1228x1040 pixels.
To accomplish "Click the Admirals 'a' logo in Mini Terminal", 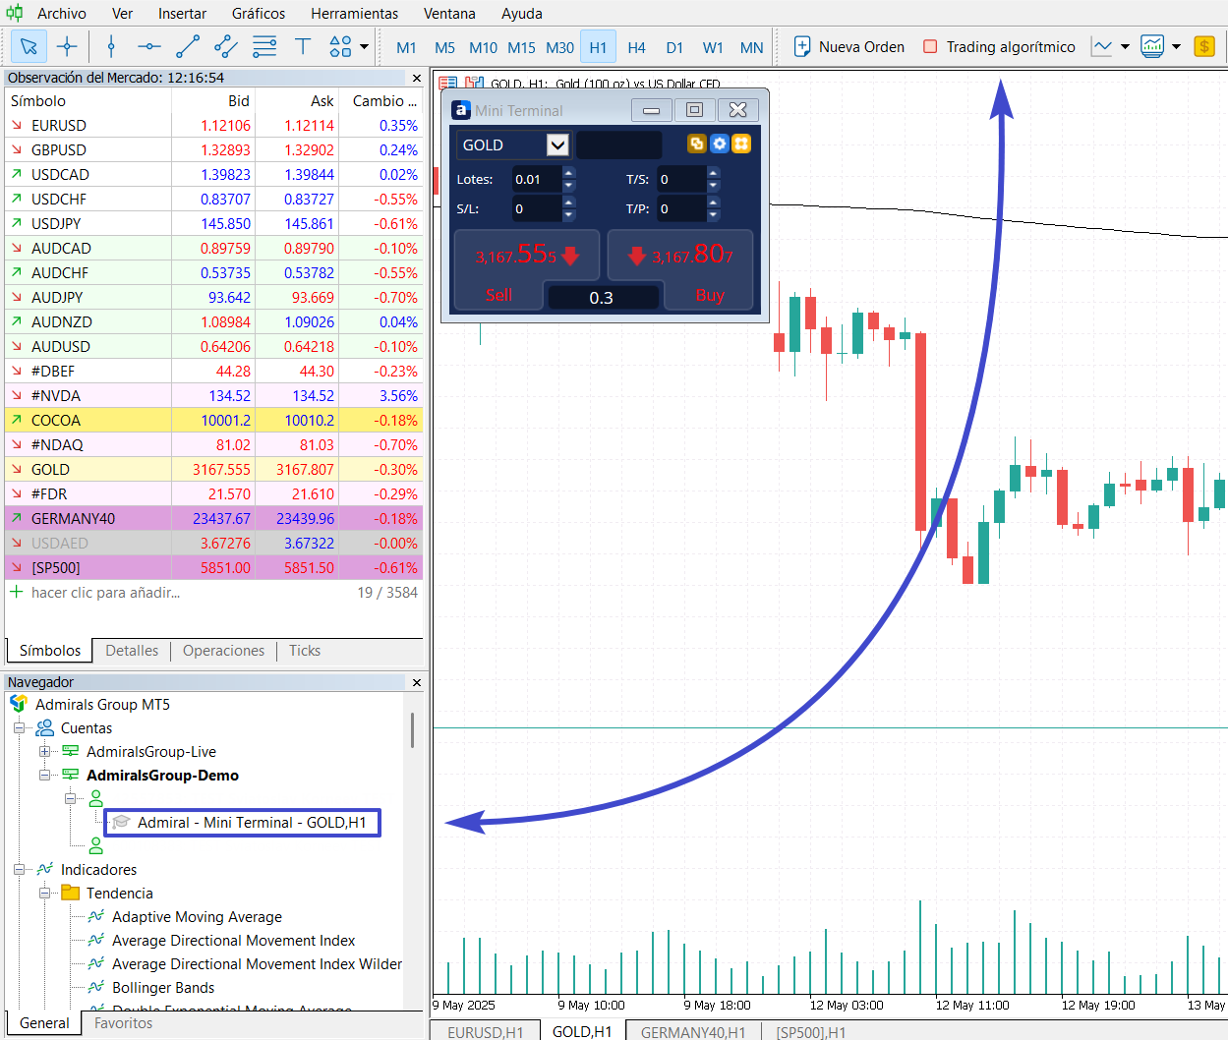I will (461, 110).
